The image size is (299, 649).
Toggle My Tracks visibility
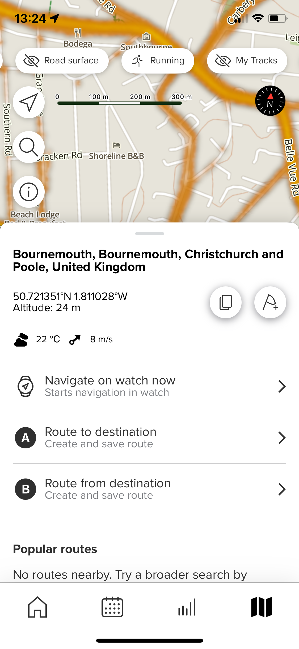tap(247, 61)
